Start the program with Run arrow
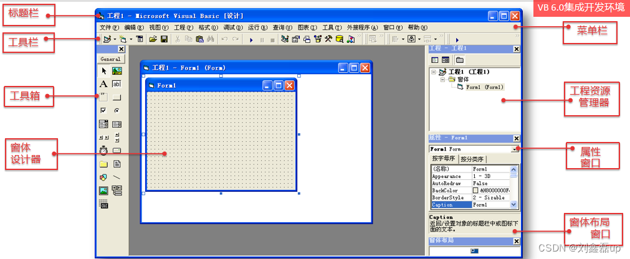 pyautogui.click(x=252, y=40)
